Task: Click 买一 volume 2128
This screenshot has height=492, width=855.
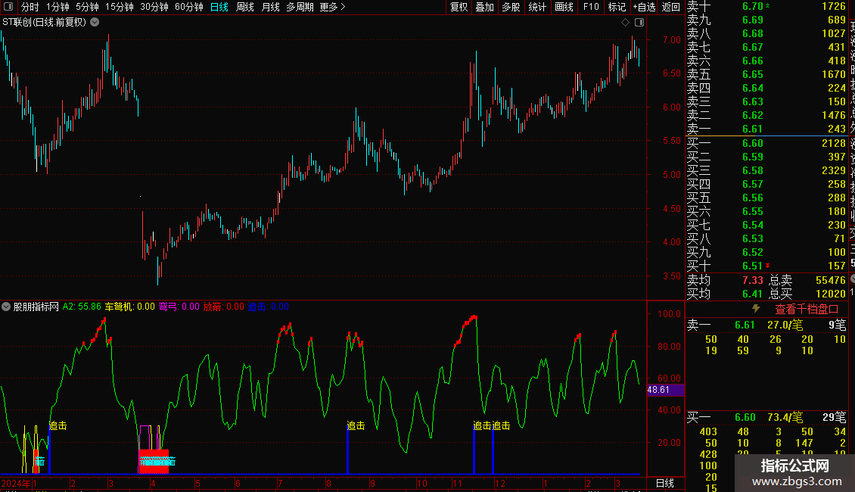Action: pyautogui.click(x=834, y=143)
